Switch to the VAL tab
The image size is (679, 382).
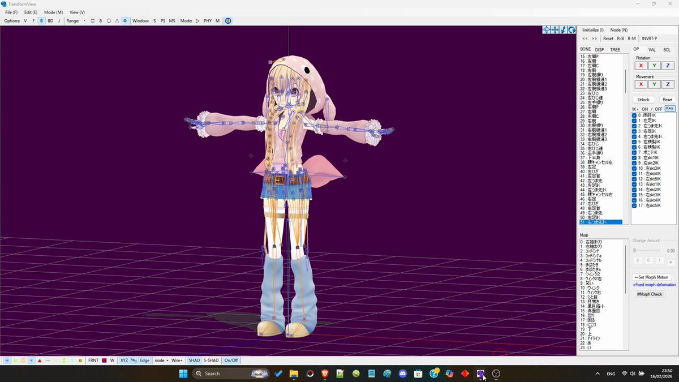(652, 50)
